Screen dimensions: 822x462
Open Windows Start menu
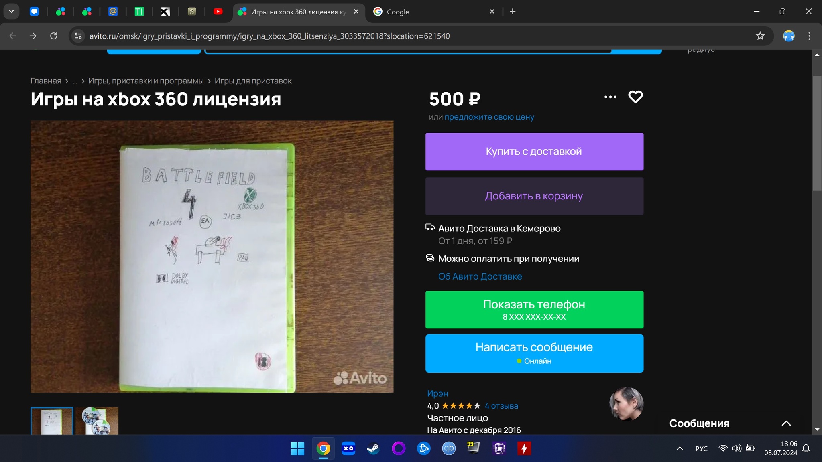tap(297, 448)
